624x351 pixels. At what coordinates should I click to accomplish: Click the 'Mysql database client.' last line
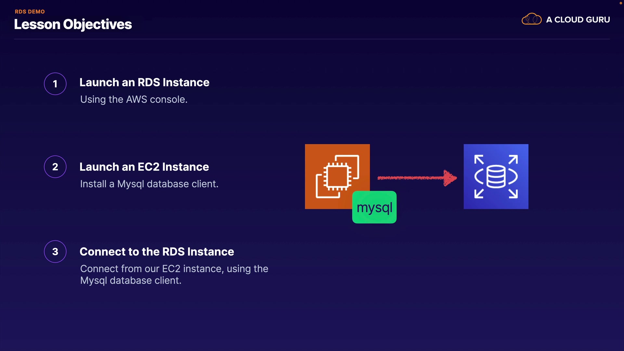coord(131,280)
